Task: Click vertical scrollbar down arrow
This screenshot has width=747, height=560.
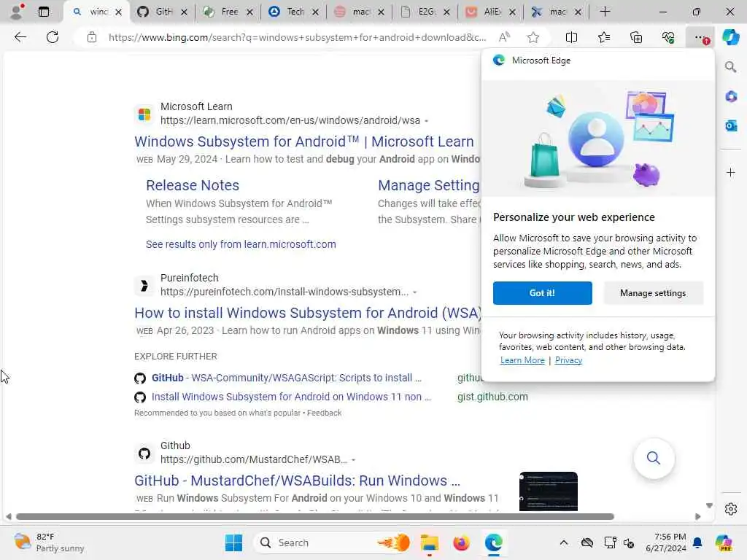Action: point(709,506)
